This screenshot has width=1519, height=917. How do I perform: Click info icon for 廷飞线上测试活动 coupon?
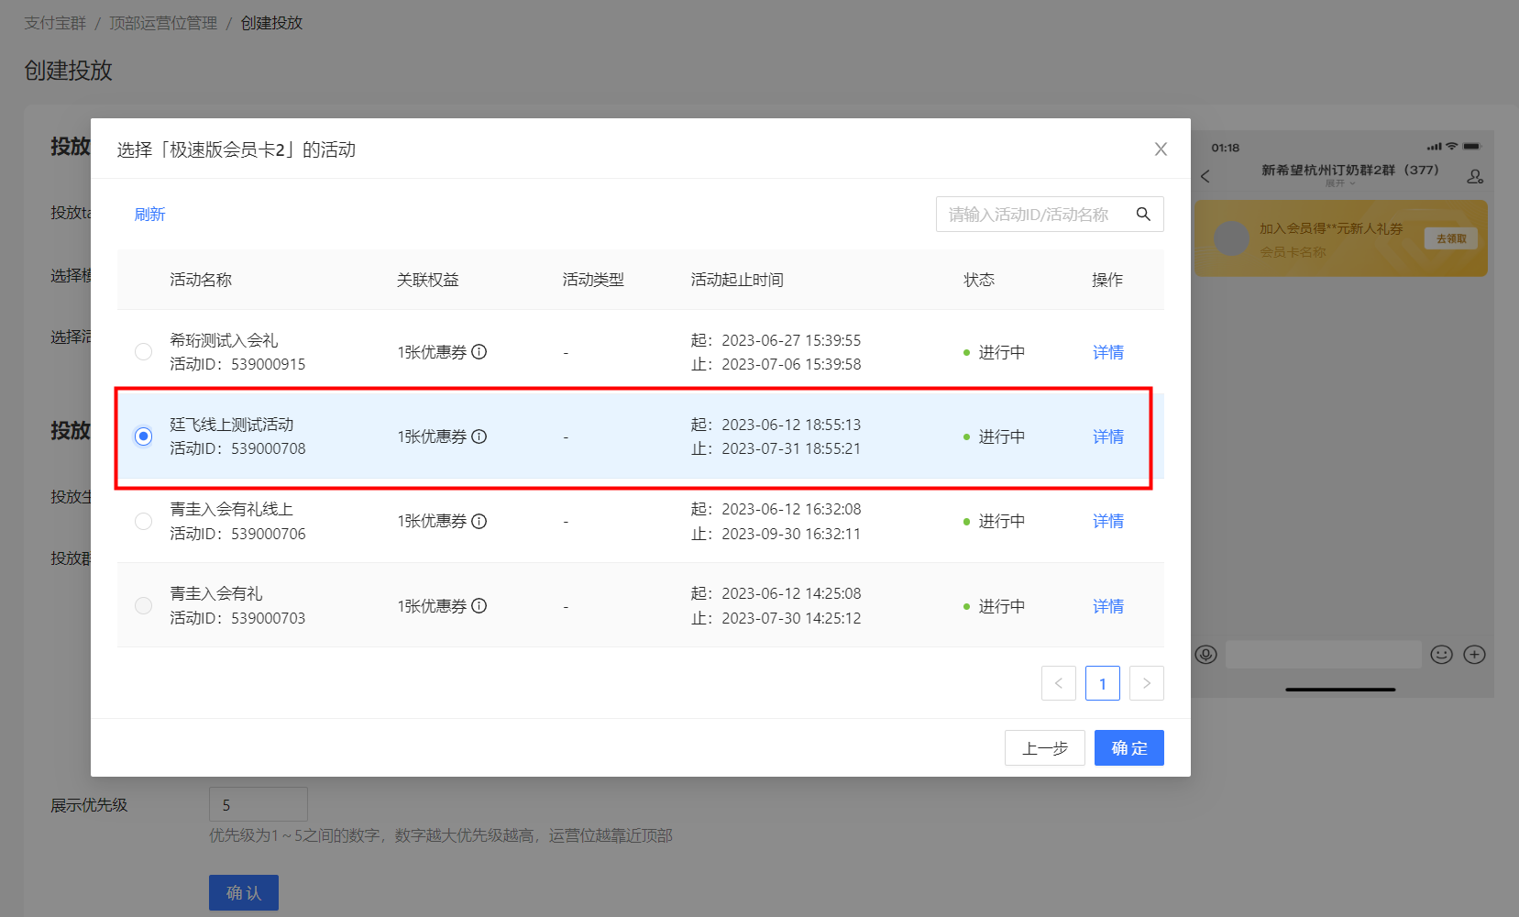tap(479, 436)
